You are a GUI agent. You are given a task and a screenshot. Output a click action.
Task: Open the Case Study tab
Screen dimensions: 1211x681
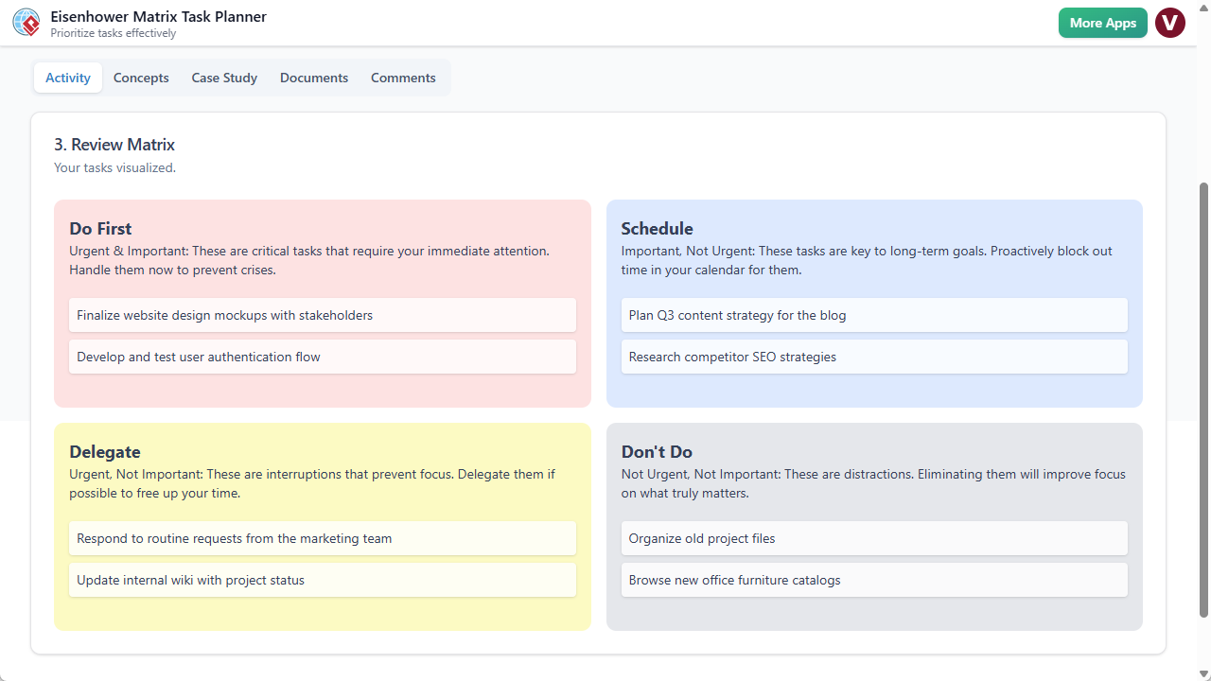223,78
